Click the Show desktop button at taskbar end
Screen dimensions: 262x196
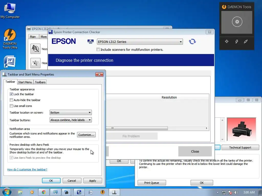[x=260, y=192]
